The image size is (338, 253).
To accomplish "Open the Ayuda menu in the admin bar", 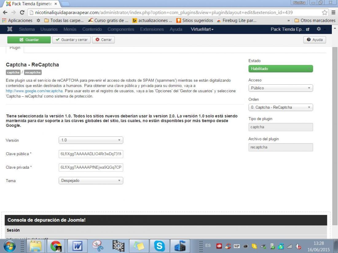I will [176, 29].
